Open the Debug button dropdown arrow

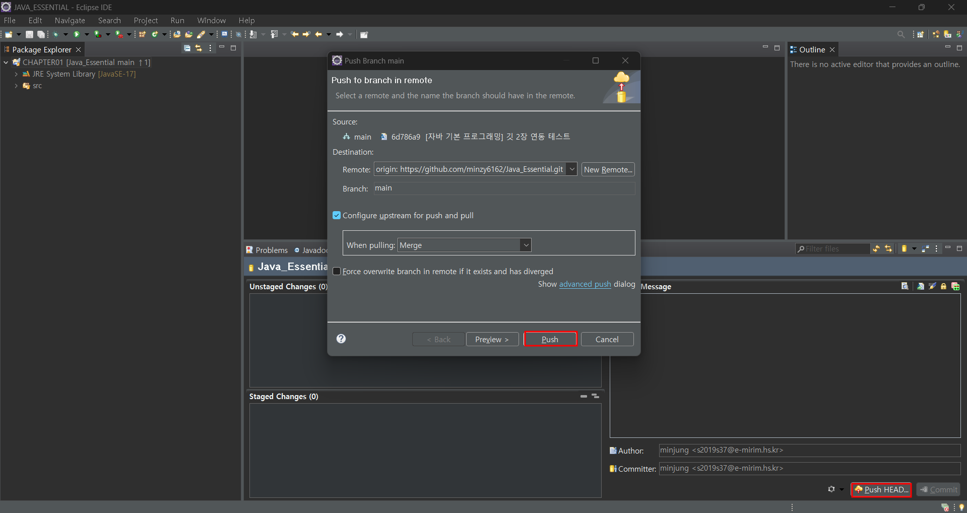click(66, 34)
